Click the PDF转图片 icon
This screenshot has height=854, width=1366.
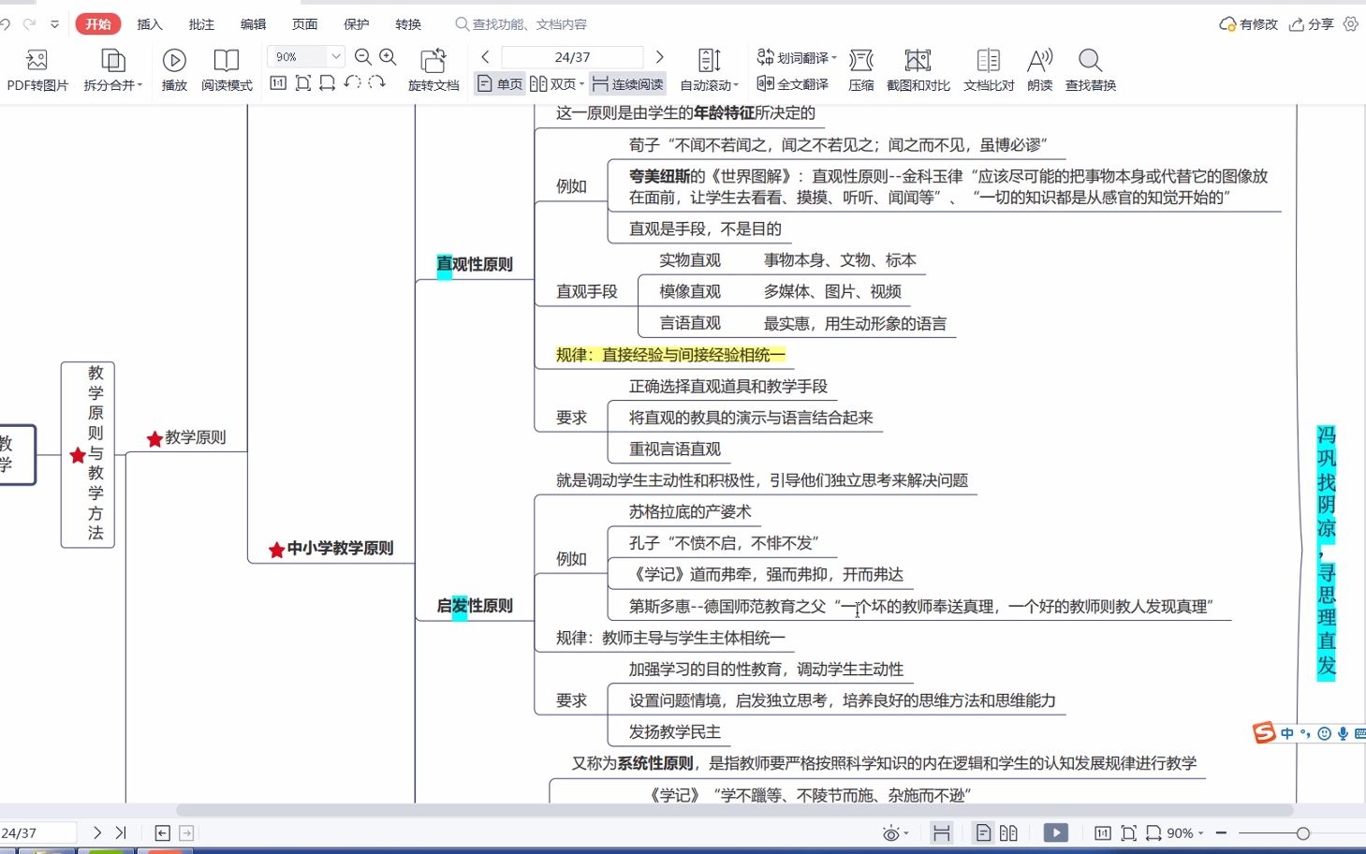coord(37,61)
